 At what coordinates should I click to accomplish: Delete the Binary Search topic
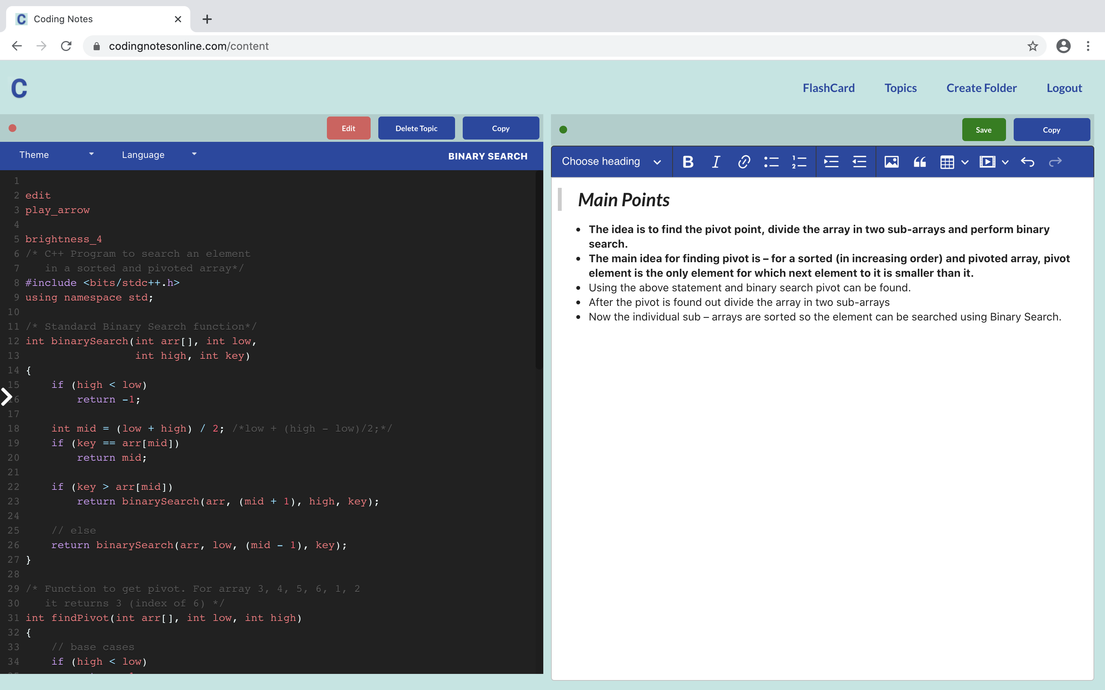[416, 128]
